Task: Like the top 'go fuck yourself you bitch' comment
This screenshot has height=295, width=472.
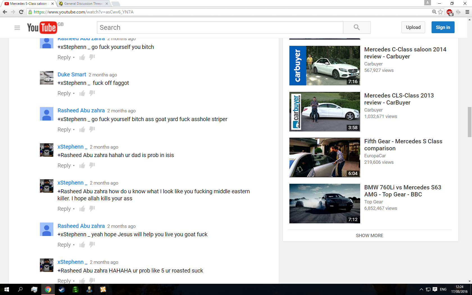Action: 82,57
